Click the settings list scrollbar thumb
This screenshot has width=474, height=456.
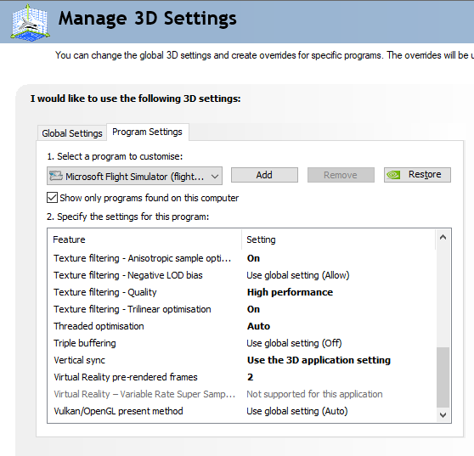[x=443, y=378]
